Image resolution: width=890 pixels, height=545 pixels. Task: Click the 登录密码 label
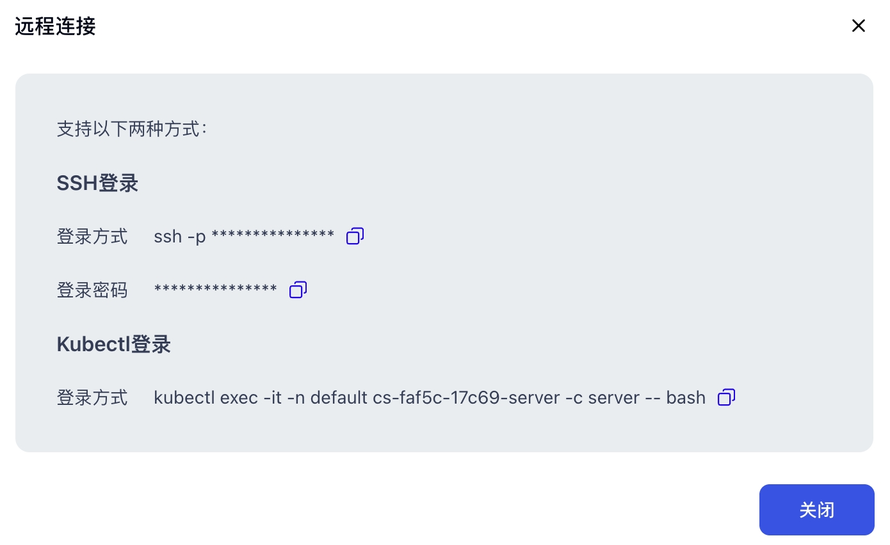coord(92,290)
